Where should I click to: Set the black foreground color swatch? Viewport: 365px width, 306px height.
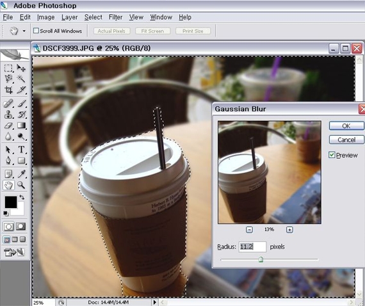click(x=11, y=202)
